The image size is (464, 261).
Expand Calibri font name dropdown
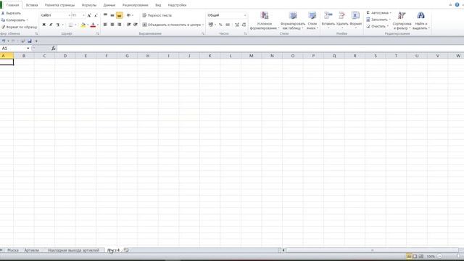70,15
